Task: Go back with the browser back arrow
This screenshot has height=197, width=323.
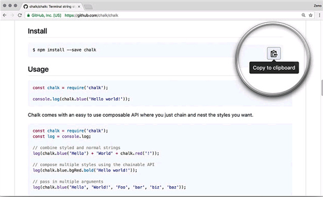Action: coord(4,15)
